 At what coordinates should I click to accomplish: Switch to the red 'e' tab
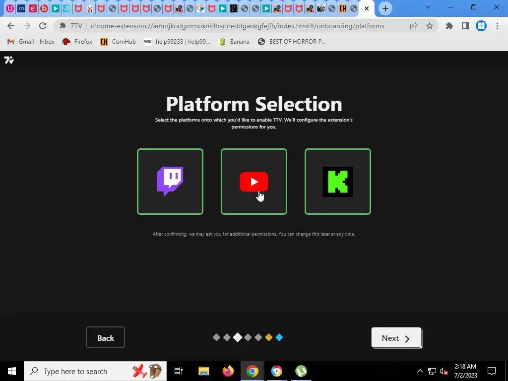33,9
